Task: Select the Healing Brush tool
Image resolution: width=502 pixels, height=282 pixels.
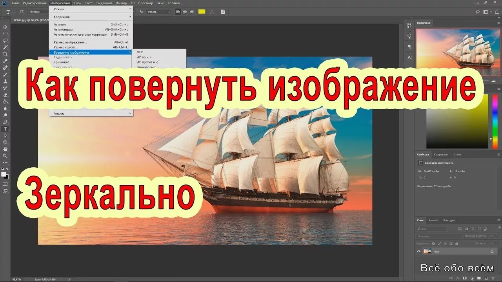Action: pos(5,67)
